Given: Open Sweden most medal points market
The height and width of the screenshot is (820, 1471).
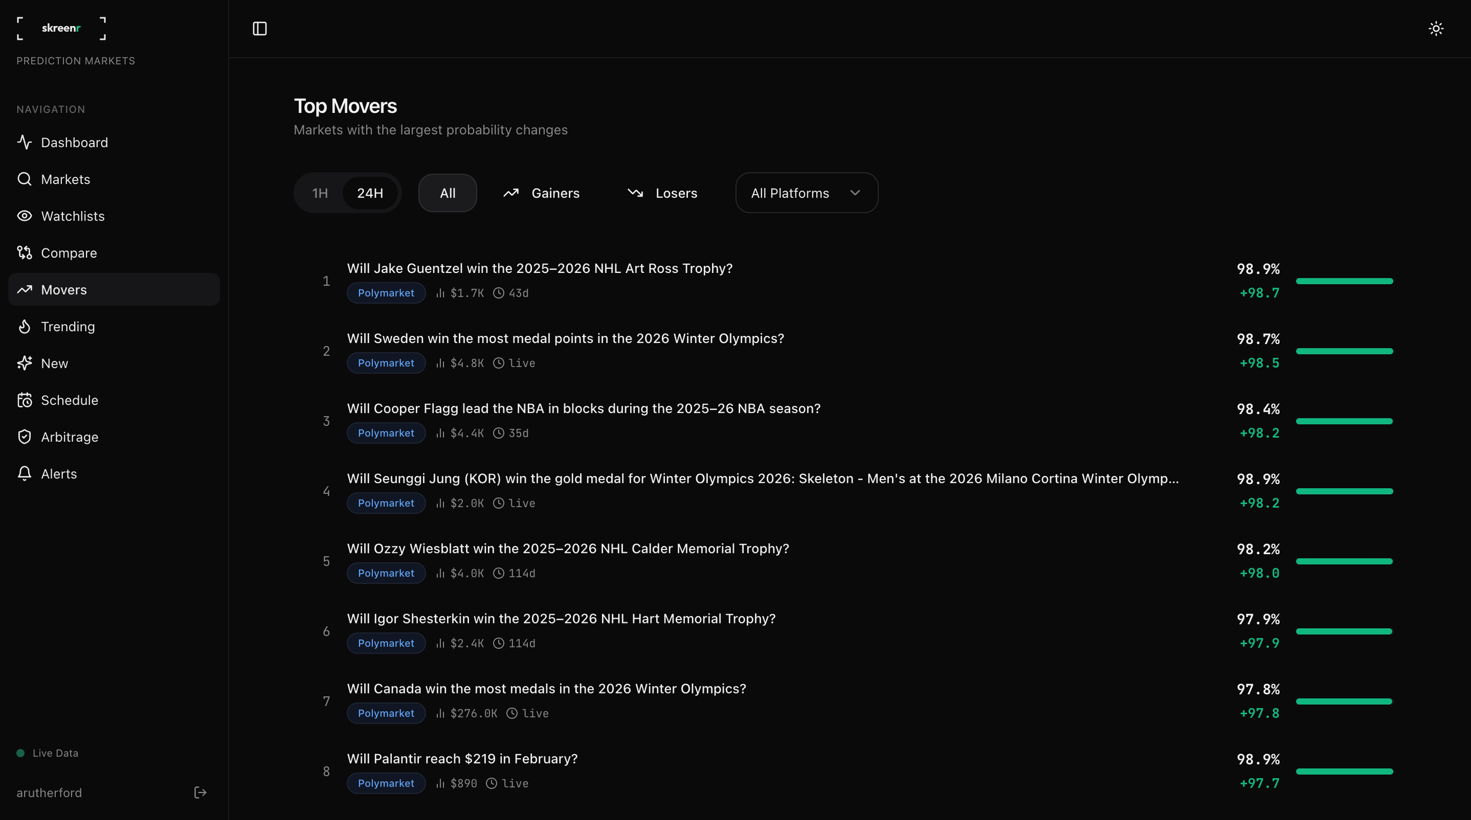Looking at the screenshot, I should click(565, 338).
